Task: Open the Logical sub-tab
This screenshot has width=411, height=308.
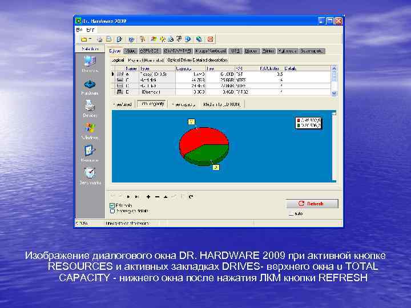Action: (x=118, y=60)
